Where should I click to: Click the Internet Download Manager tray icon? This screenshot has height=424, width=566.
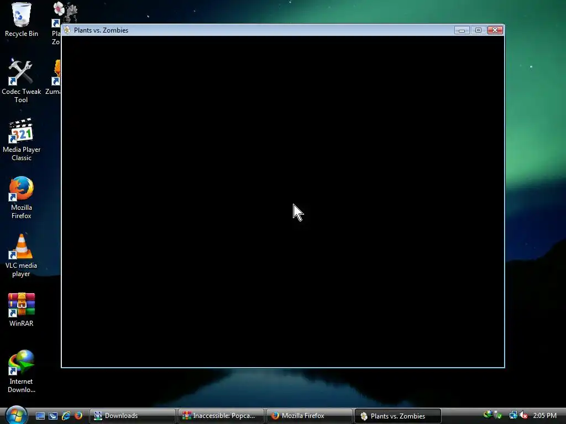[x=488, y=415]
